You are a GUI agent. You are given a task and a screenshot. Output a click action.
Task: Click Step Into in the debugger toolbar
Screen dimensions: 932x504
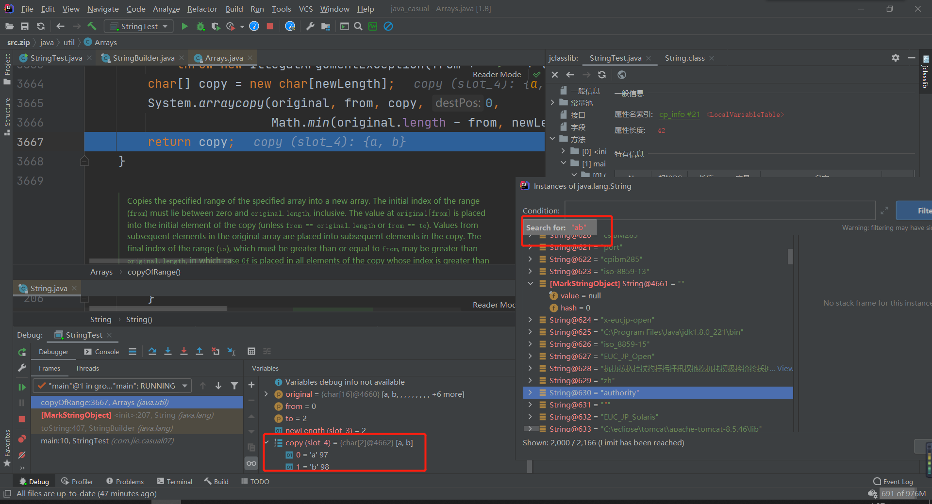pyautogui.click(x=168, y=351)
